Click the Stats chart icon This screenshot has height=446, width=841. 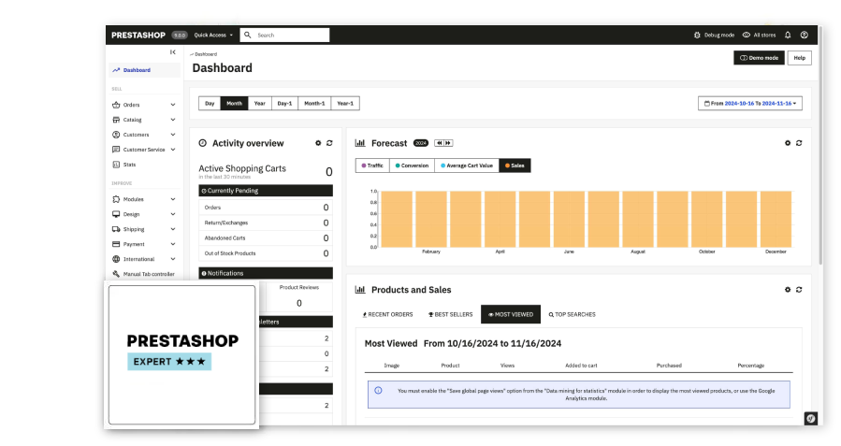tap(116, 165)
